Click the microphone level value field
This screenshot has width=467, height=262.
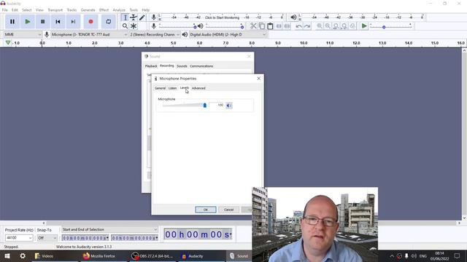tap(217, 105)
